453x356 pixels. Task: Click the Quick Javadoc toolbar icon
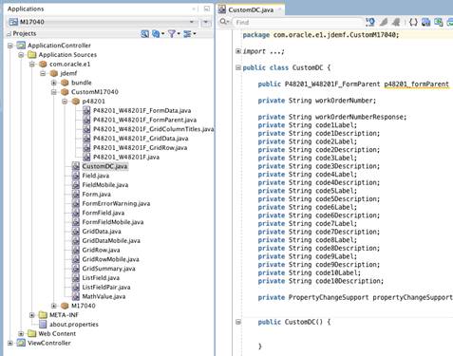[370, 22]
